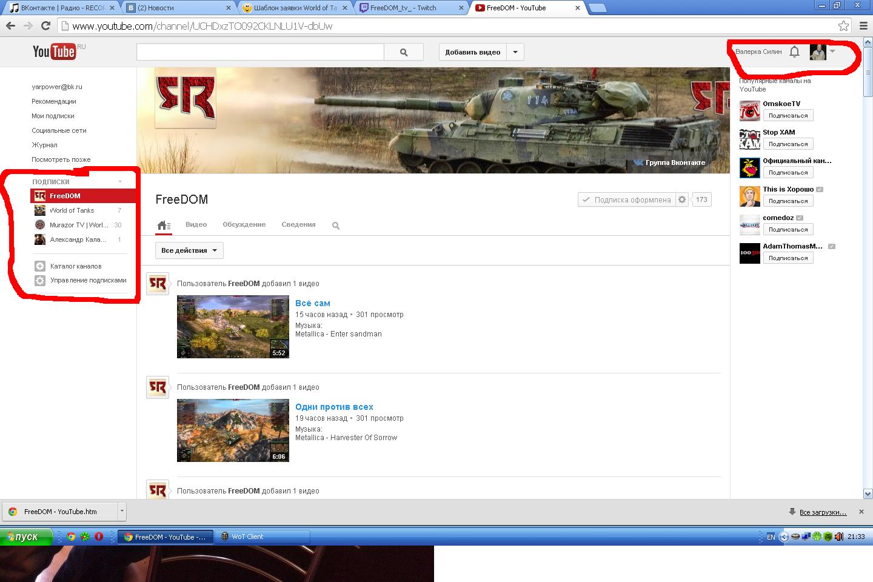Click the address bar URL
The image size is (873, 582).
tap(202, 26)
